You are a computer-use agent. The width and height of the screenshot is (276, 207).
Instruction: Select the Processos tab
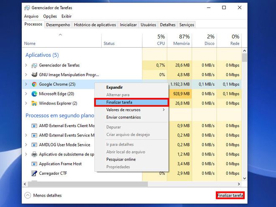tap(33, 24)
